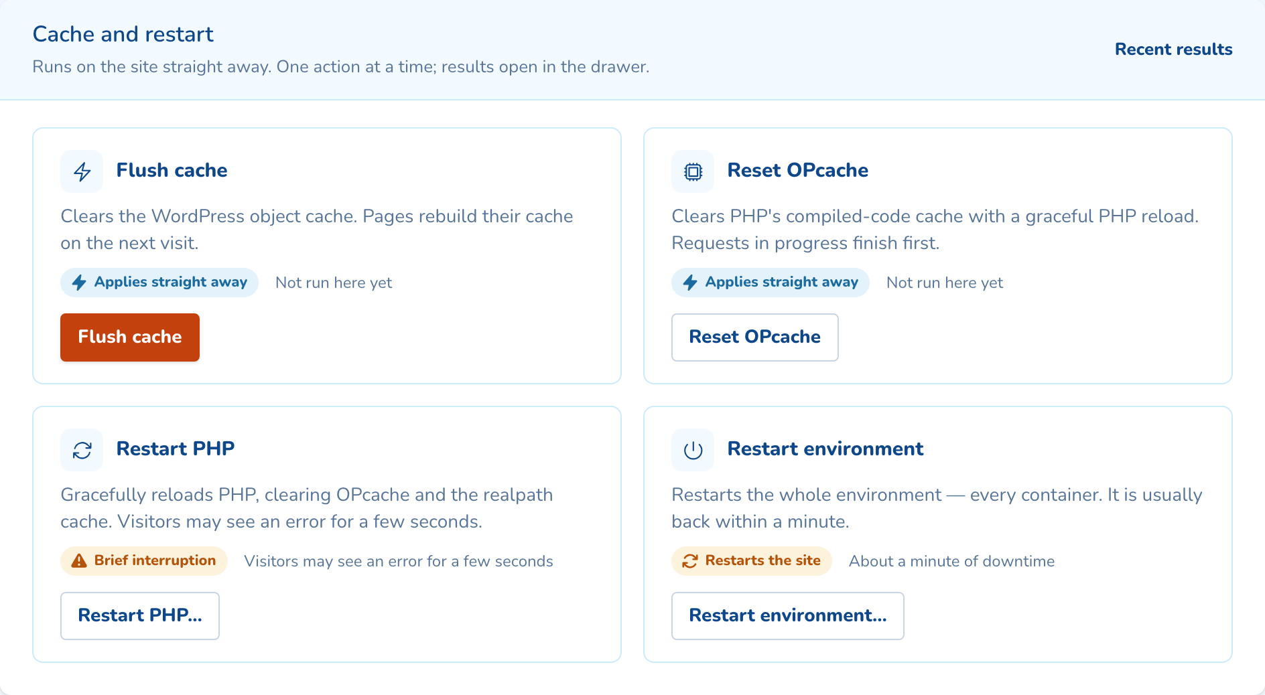Viewport: 1265px width, 695px height.
Task: Click the Applies straight away badge under Flush cache
Action: click(159, 283)
